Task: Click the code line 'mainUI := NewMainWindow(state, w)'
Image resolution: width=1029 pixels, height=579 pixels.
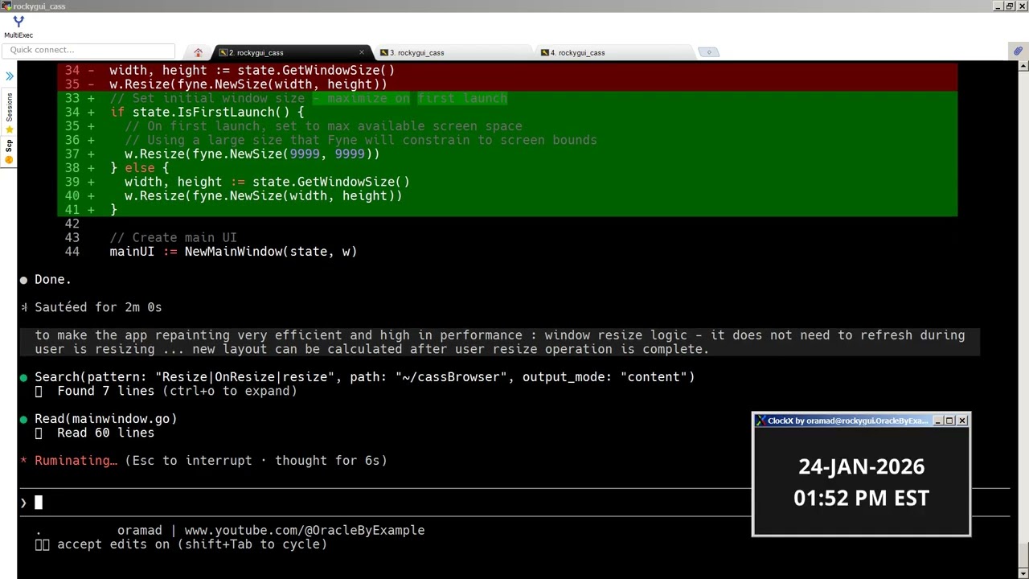Action: click(233, 252)
